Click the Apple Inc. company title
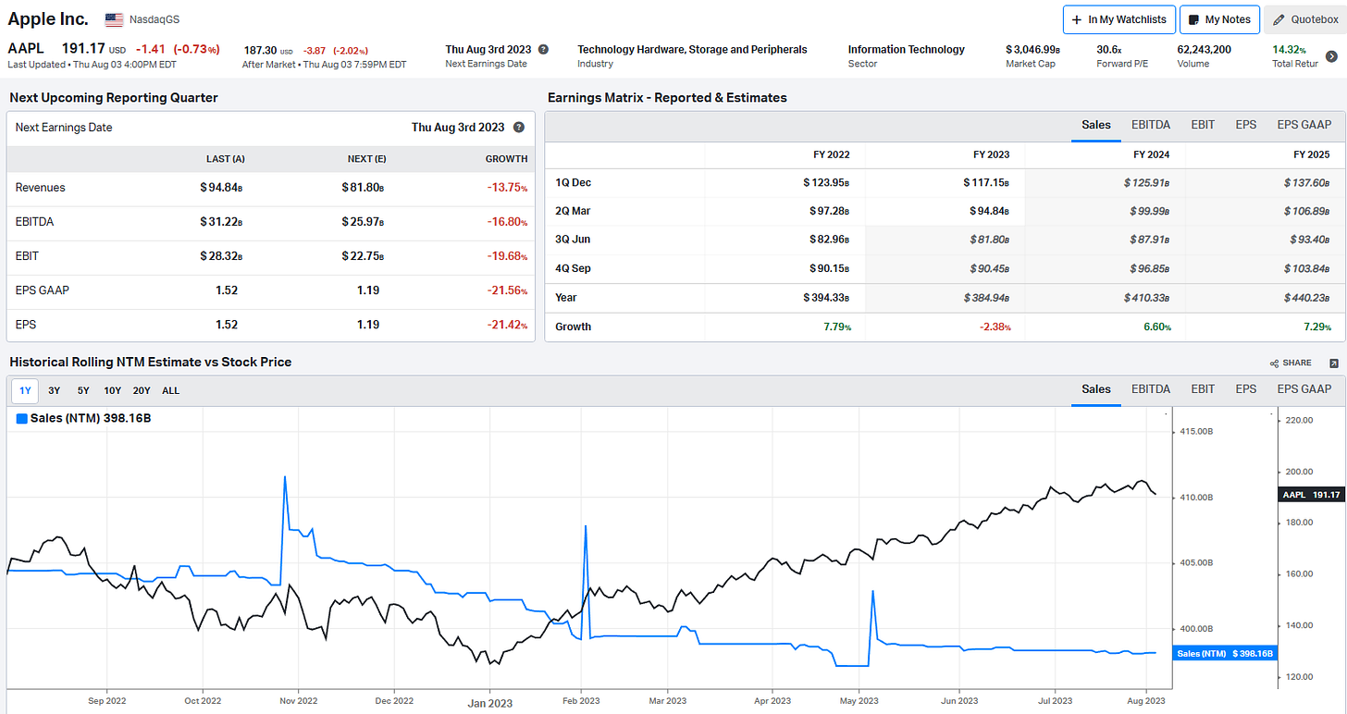1347x714 pixels. [48, 18]
